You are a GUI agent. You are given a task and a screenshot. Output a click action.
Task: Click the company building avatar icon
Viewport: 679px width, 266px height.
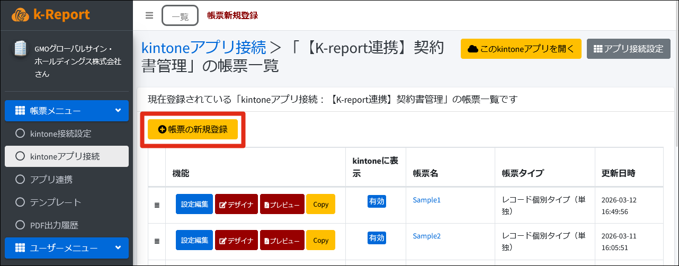(x=19, y=49)
